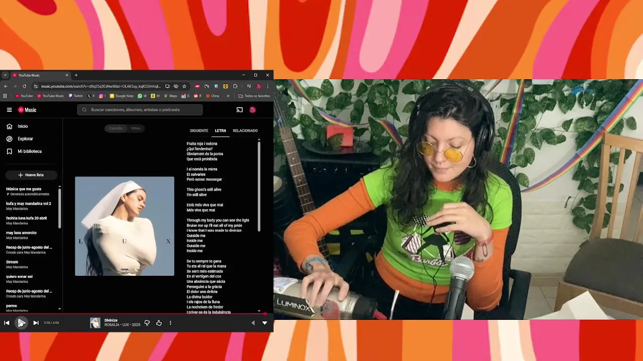Collapse the player page with down arrow
This screenshot has height=361, width=643.
[265, 323]
